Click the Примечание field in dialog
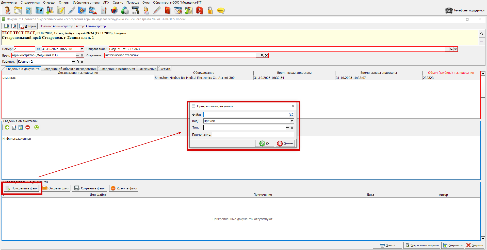This screenshot has width=487, height=250. [253, 135]
